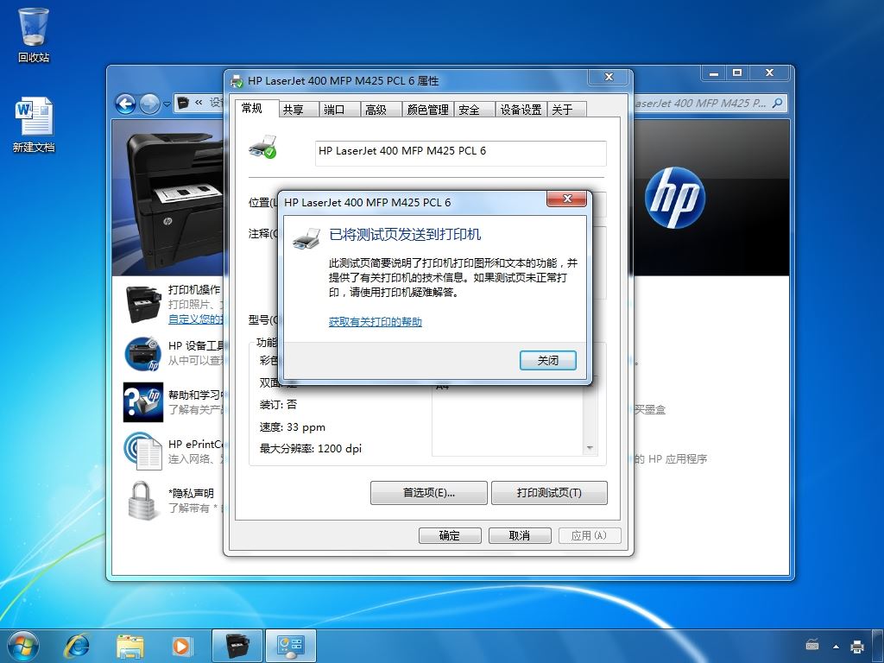Click the 取消 button

click(x=520, y=535)
